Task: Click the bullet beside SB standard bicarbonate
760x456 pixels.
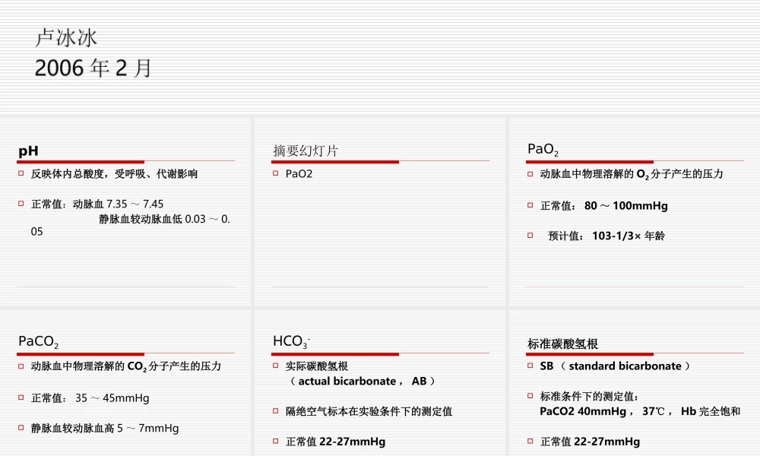Action: [x=529, y=366]
